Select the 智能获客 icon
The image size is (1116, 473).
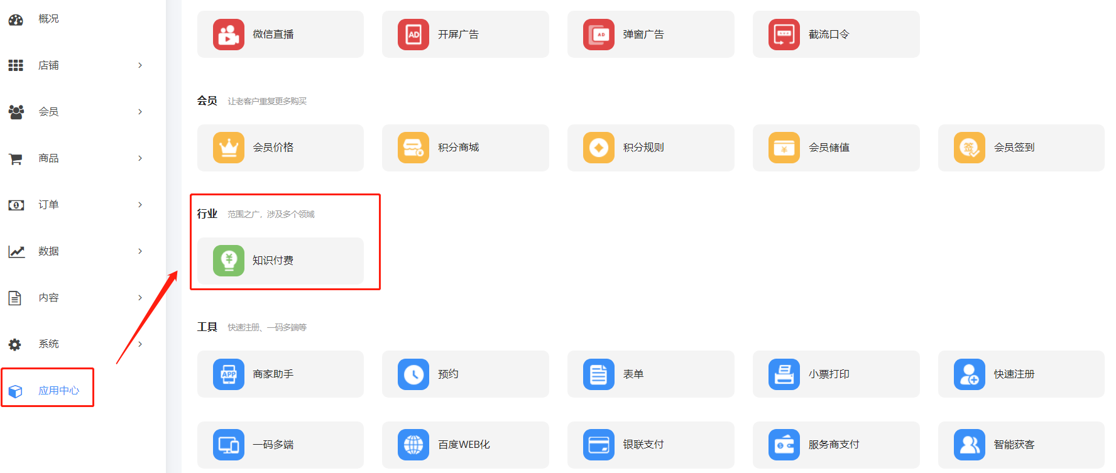point(969,445)
